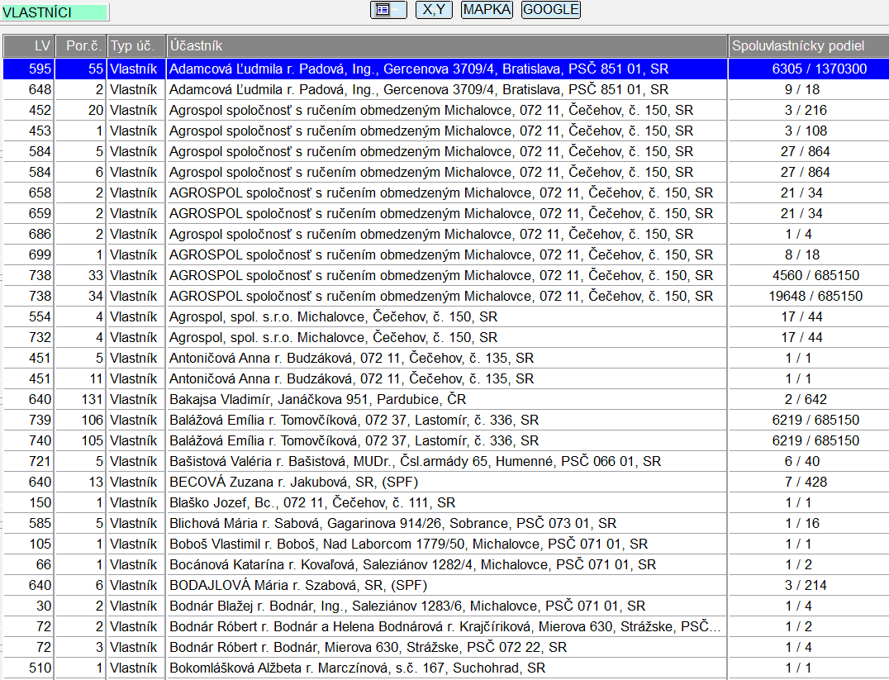889x680 pixels.
Task: Sort by the LV column header
Action: click(29, 46)
